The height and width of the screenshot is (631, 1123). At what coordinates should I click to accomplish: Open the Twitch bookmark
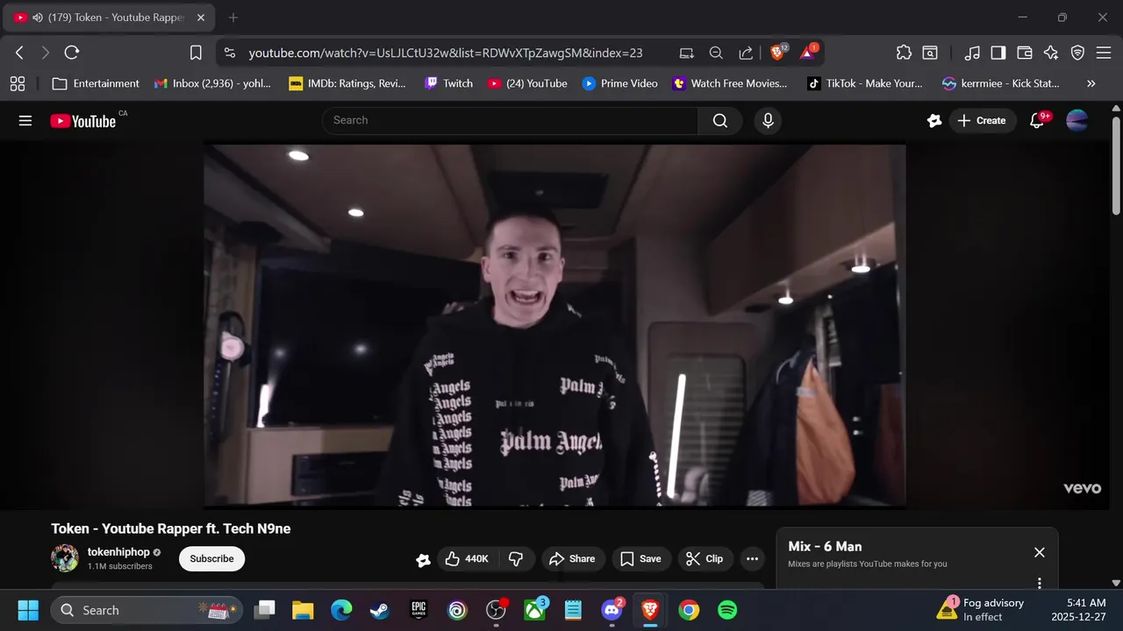point(448,84)
